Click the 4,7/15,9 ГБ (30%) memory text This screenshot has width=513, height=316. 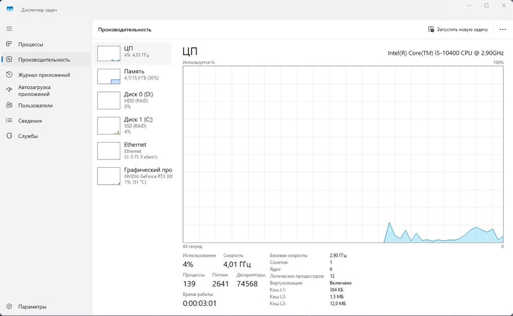pyautogui.click(x=142, y=78)
